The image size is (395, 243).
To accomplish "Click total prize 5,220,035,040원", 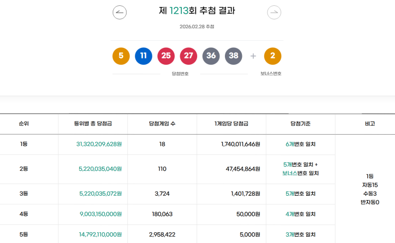I will click(x=100, y=169).
